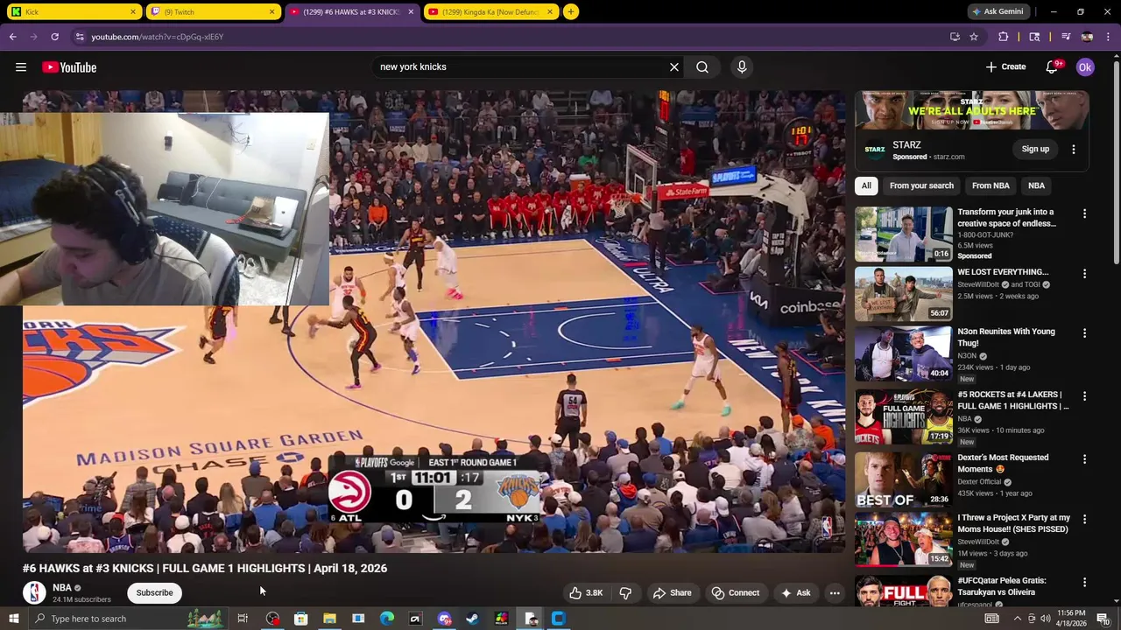Select the NBA filter chip
The width and height of the screenshot is (1121, 630).
[x=1036, y=185]
